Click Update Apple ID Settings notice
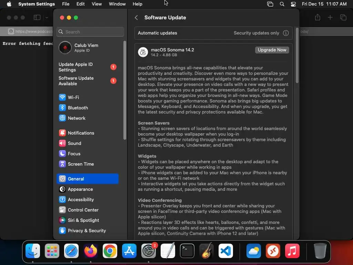The width and height of the screenshot is (353, 265). click(x=88, y=67)
